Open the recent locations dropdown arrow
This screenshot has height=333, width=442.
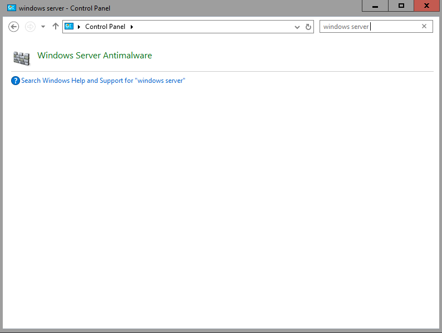tap(43, 27)
